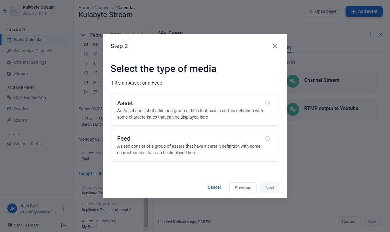This screenshot has width=390, height=232.
Task: Click the Channel Settings gear icon
Action: [x=9, y=63]
